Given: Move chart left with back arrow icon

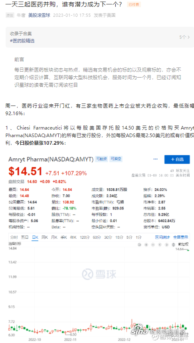Looking at the screenshot, I should tap(160, 245).
